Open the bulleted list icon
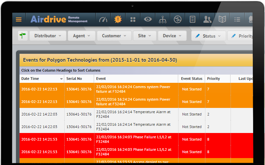The width and height of the screenshot is (265, 165). [x=237, y=19]
